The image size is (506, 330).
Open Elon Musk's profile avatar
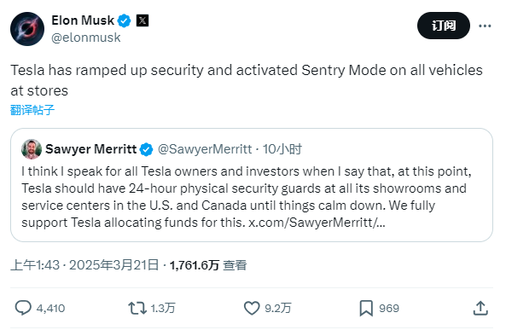pyautogui.click(x=27, y=29)
